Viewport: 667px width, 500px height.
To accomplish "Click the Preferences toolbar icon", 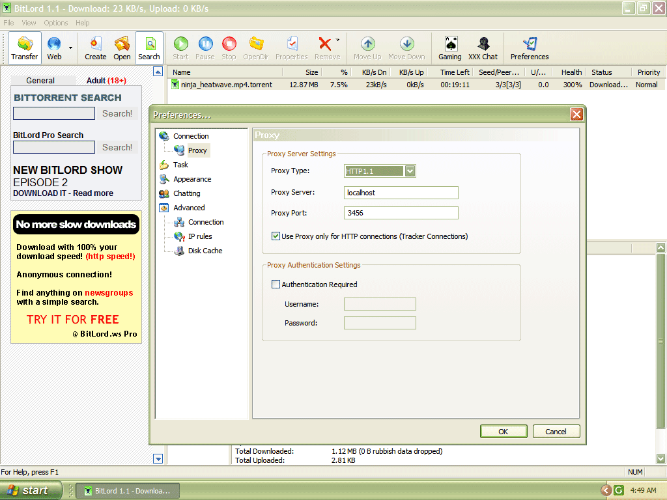I will [x=530, y=48].
